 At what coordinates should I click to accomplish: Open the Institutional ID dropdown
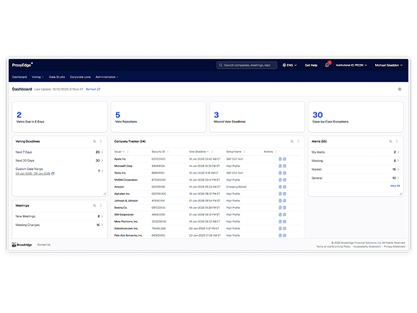[x=351, y=65]
